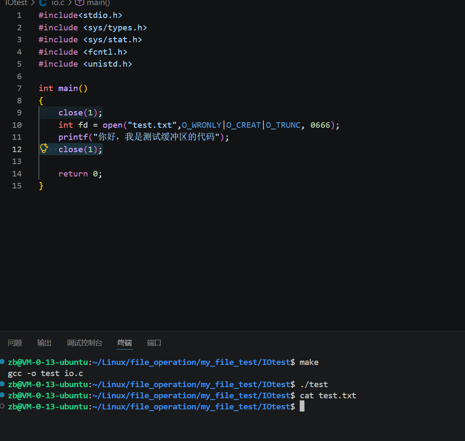The image size is (465, 441).
Task: Click the return 0; statement
Action: (x=80, y=174)
